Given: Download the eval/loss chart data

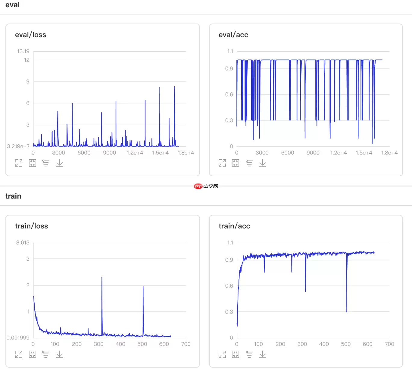Looking at the screenshot, I should 60,163.
